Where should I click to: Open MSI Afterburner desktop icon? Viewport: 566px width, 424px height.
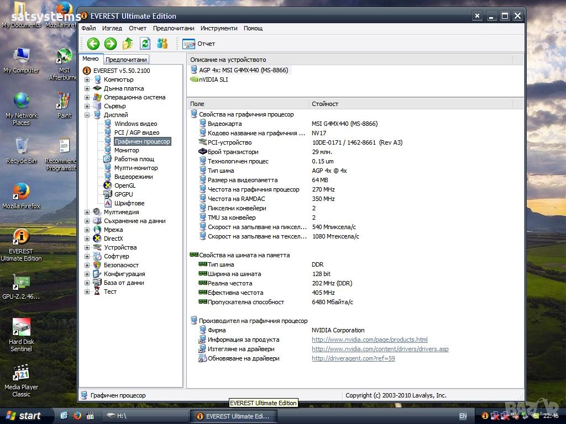coord(64,56)
